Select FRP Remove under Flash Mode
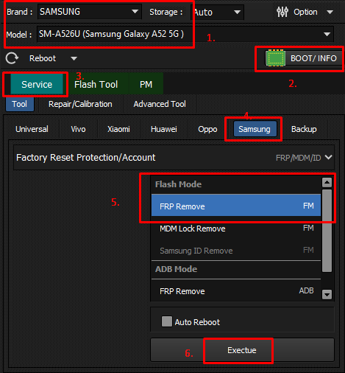 tap(236, 206)
